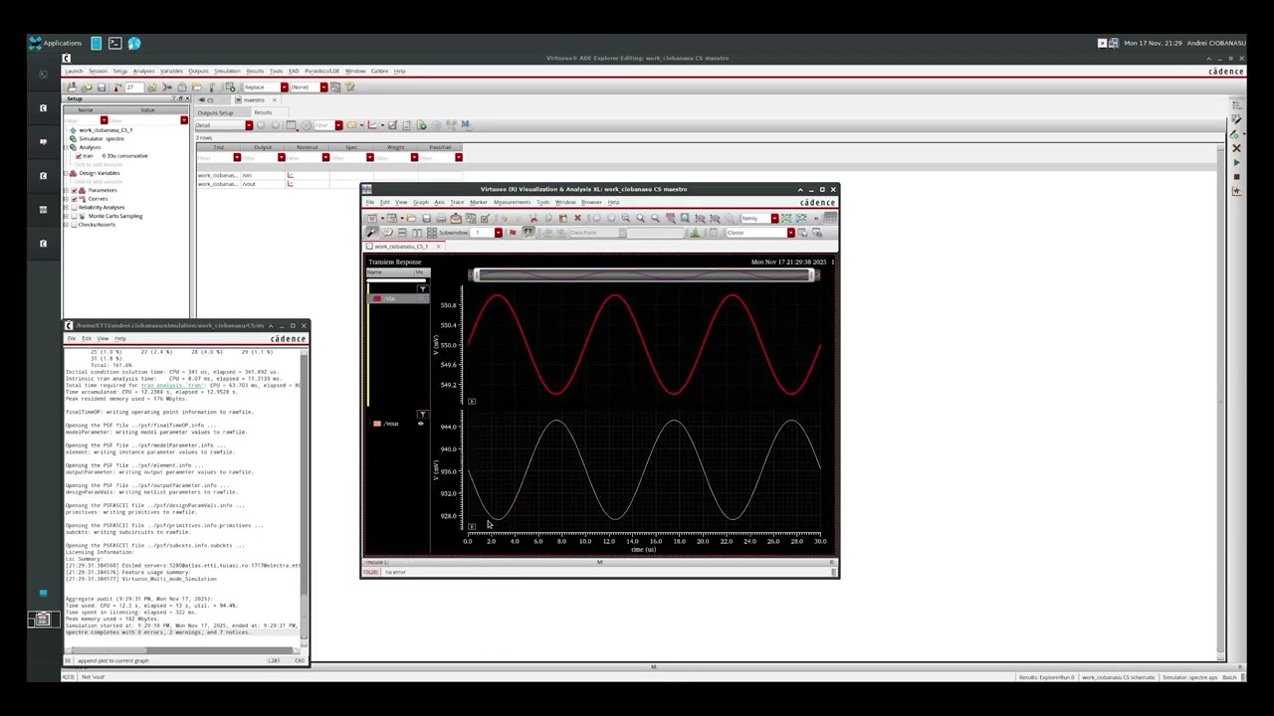The image size is (1274, 716).
Task: Open the Outputs menu in ADE Explorer
Action: coord(198,72)
